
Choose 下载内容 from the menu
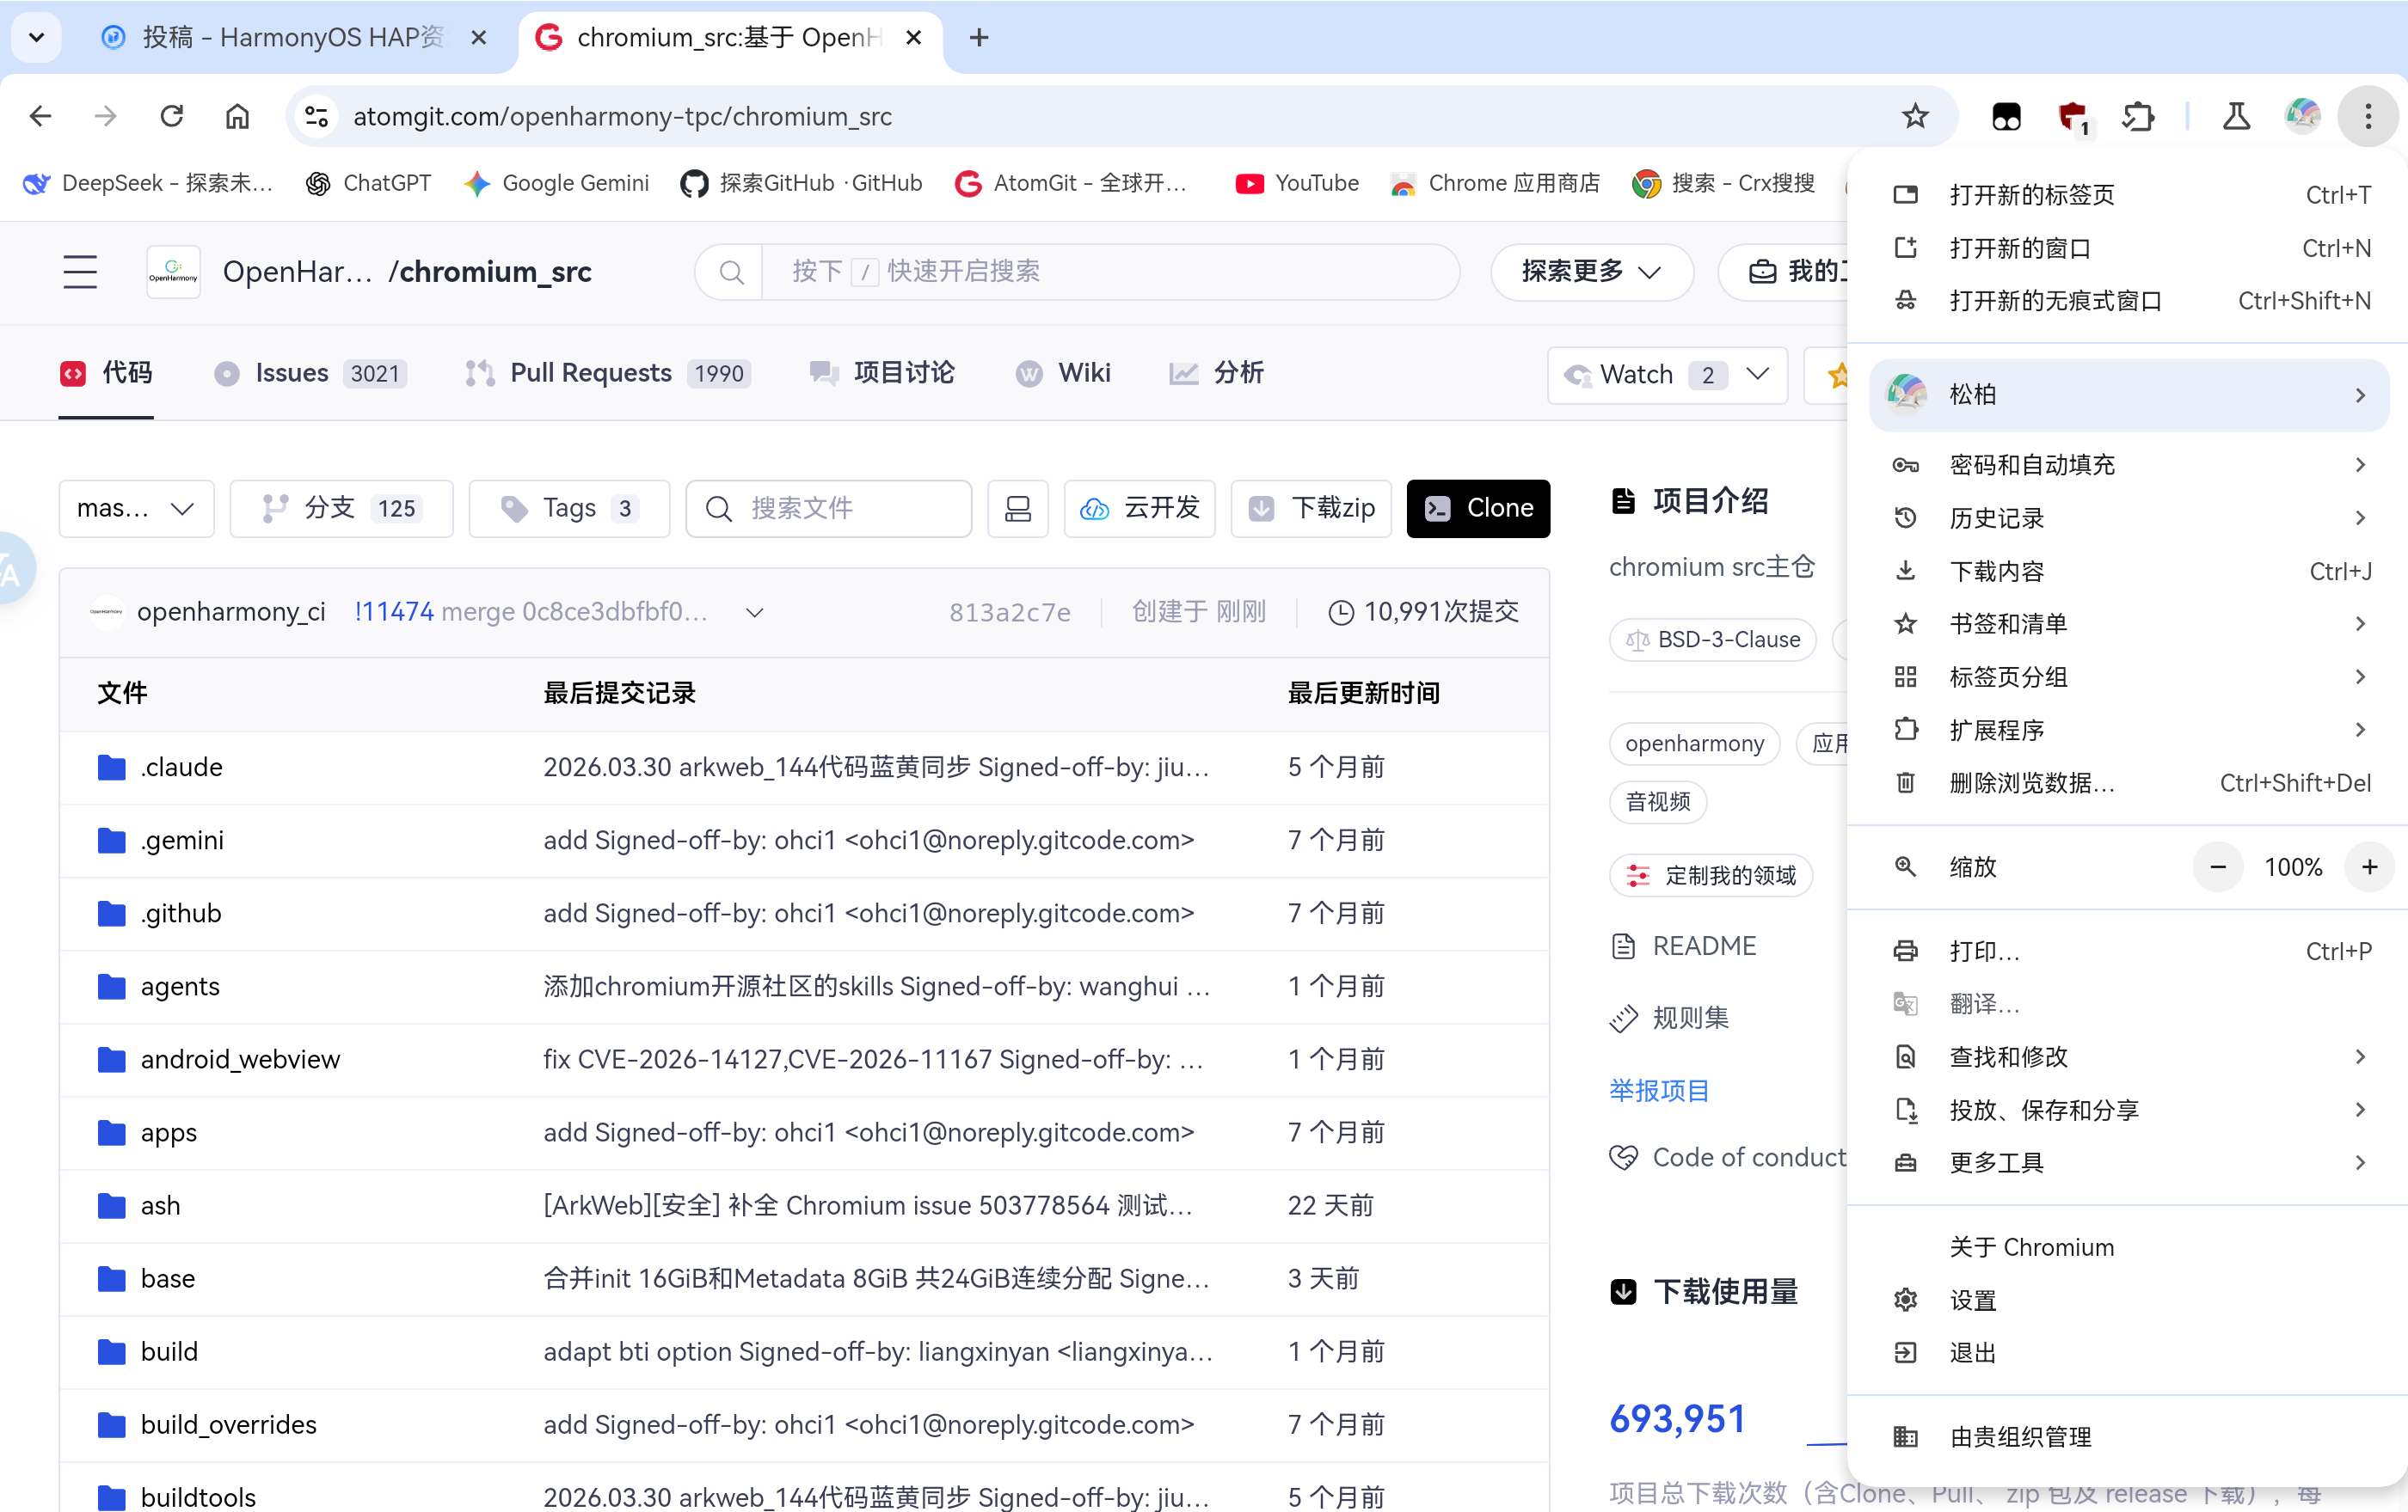tap(2128, 571)
